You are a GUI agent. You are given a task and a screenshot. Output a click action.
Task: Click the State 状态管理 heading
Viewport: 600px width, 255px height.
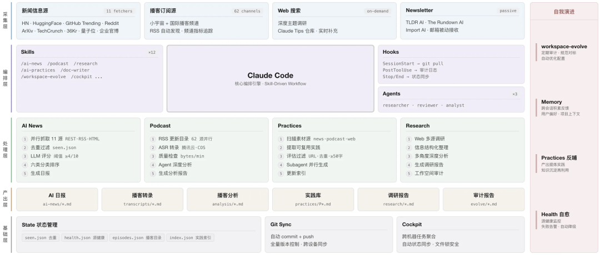[x=39, y=225]
